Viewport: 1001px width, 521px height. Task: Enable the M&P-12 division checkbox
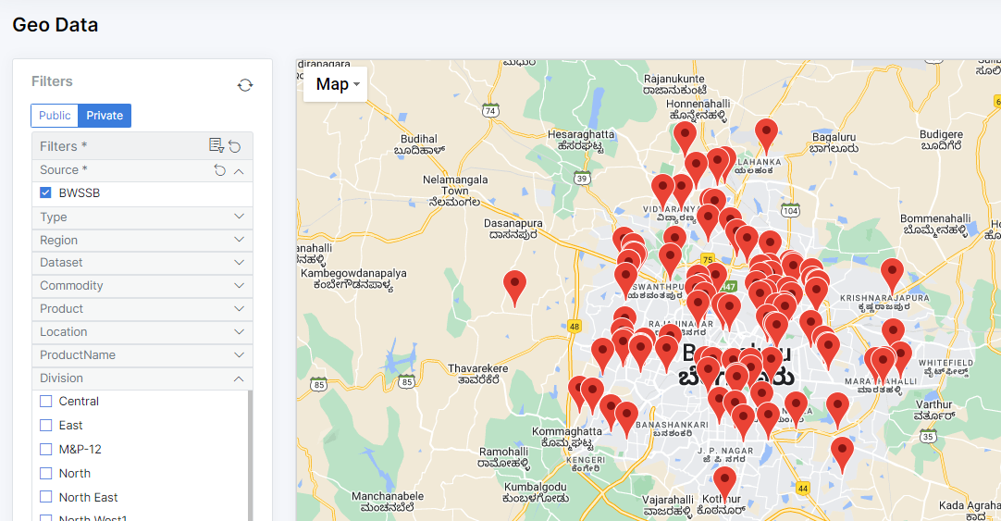tap(45, 450)
